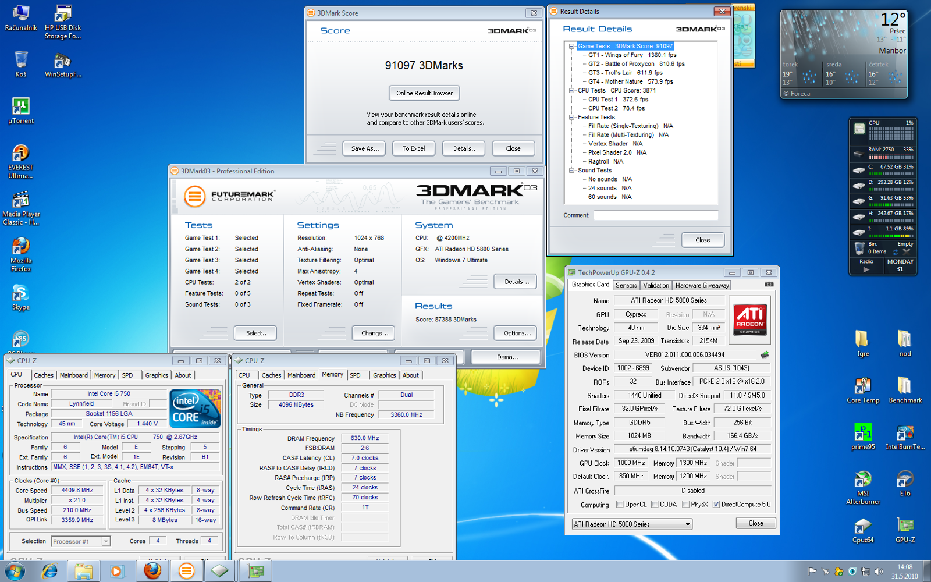Open the Koš recycle bin icon

pyautogui.click(x=21, y=64)
